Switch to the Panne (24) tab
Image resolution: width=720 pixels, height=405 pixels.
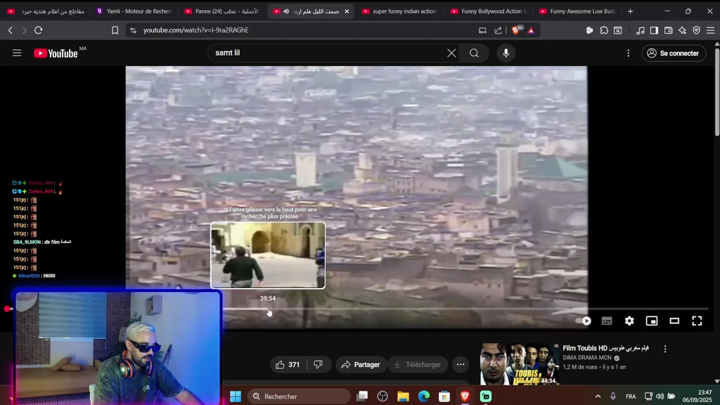(222, 11)
